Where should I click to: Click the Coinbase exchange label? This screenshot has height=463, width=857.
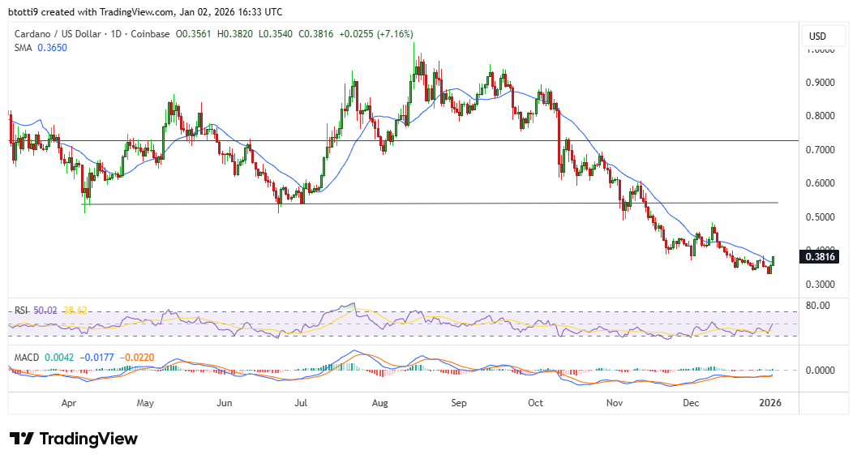(155, 34)
